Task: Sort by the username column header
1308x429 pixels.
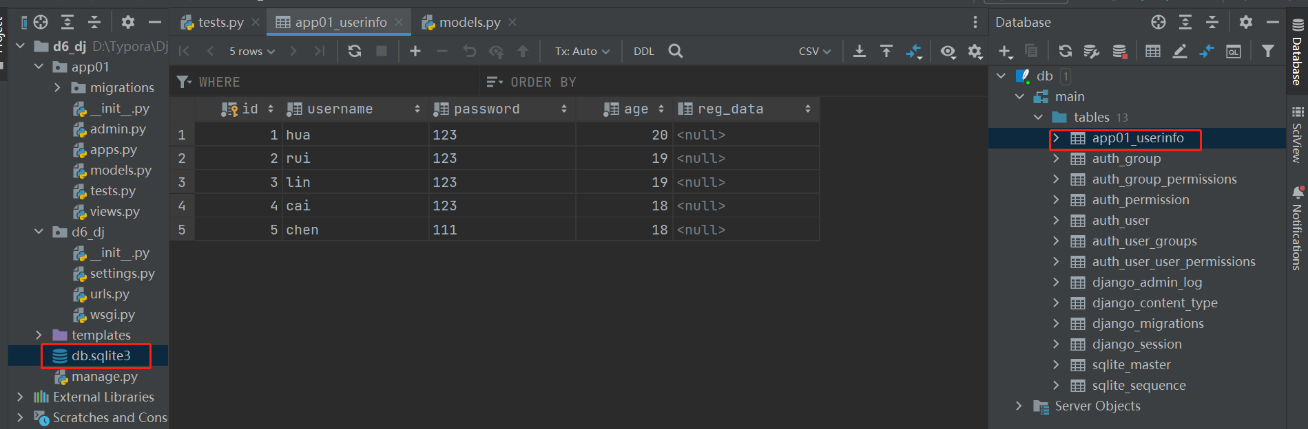Action: pos(340,109)
